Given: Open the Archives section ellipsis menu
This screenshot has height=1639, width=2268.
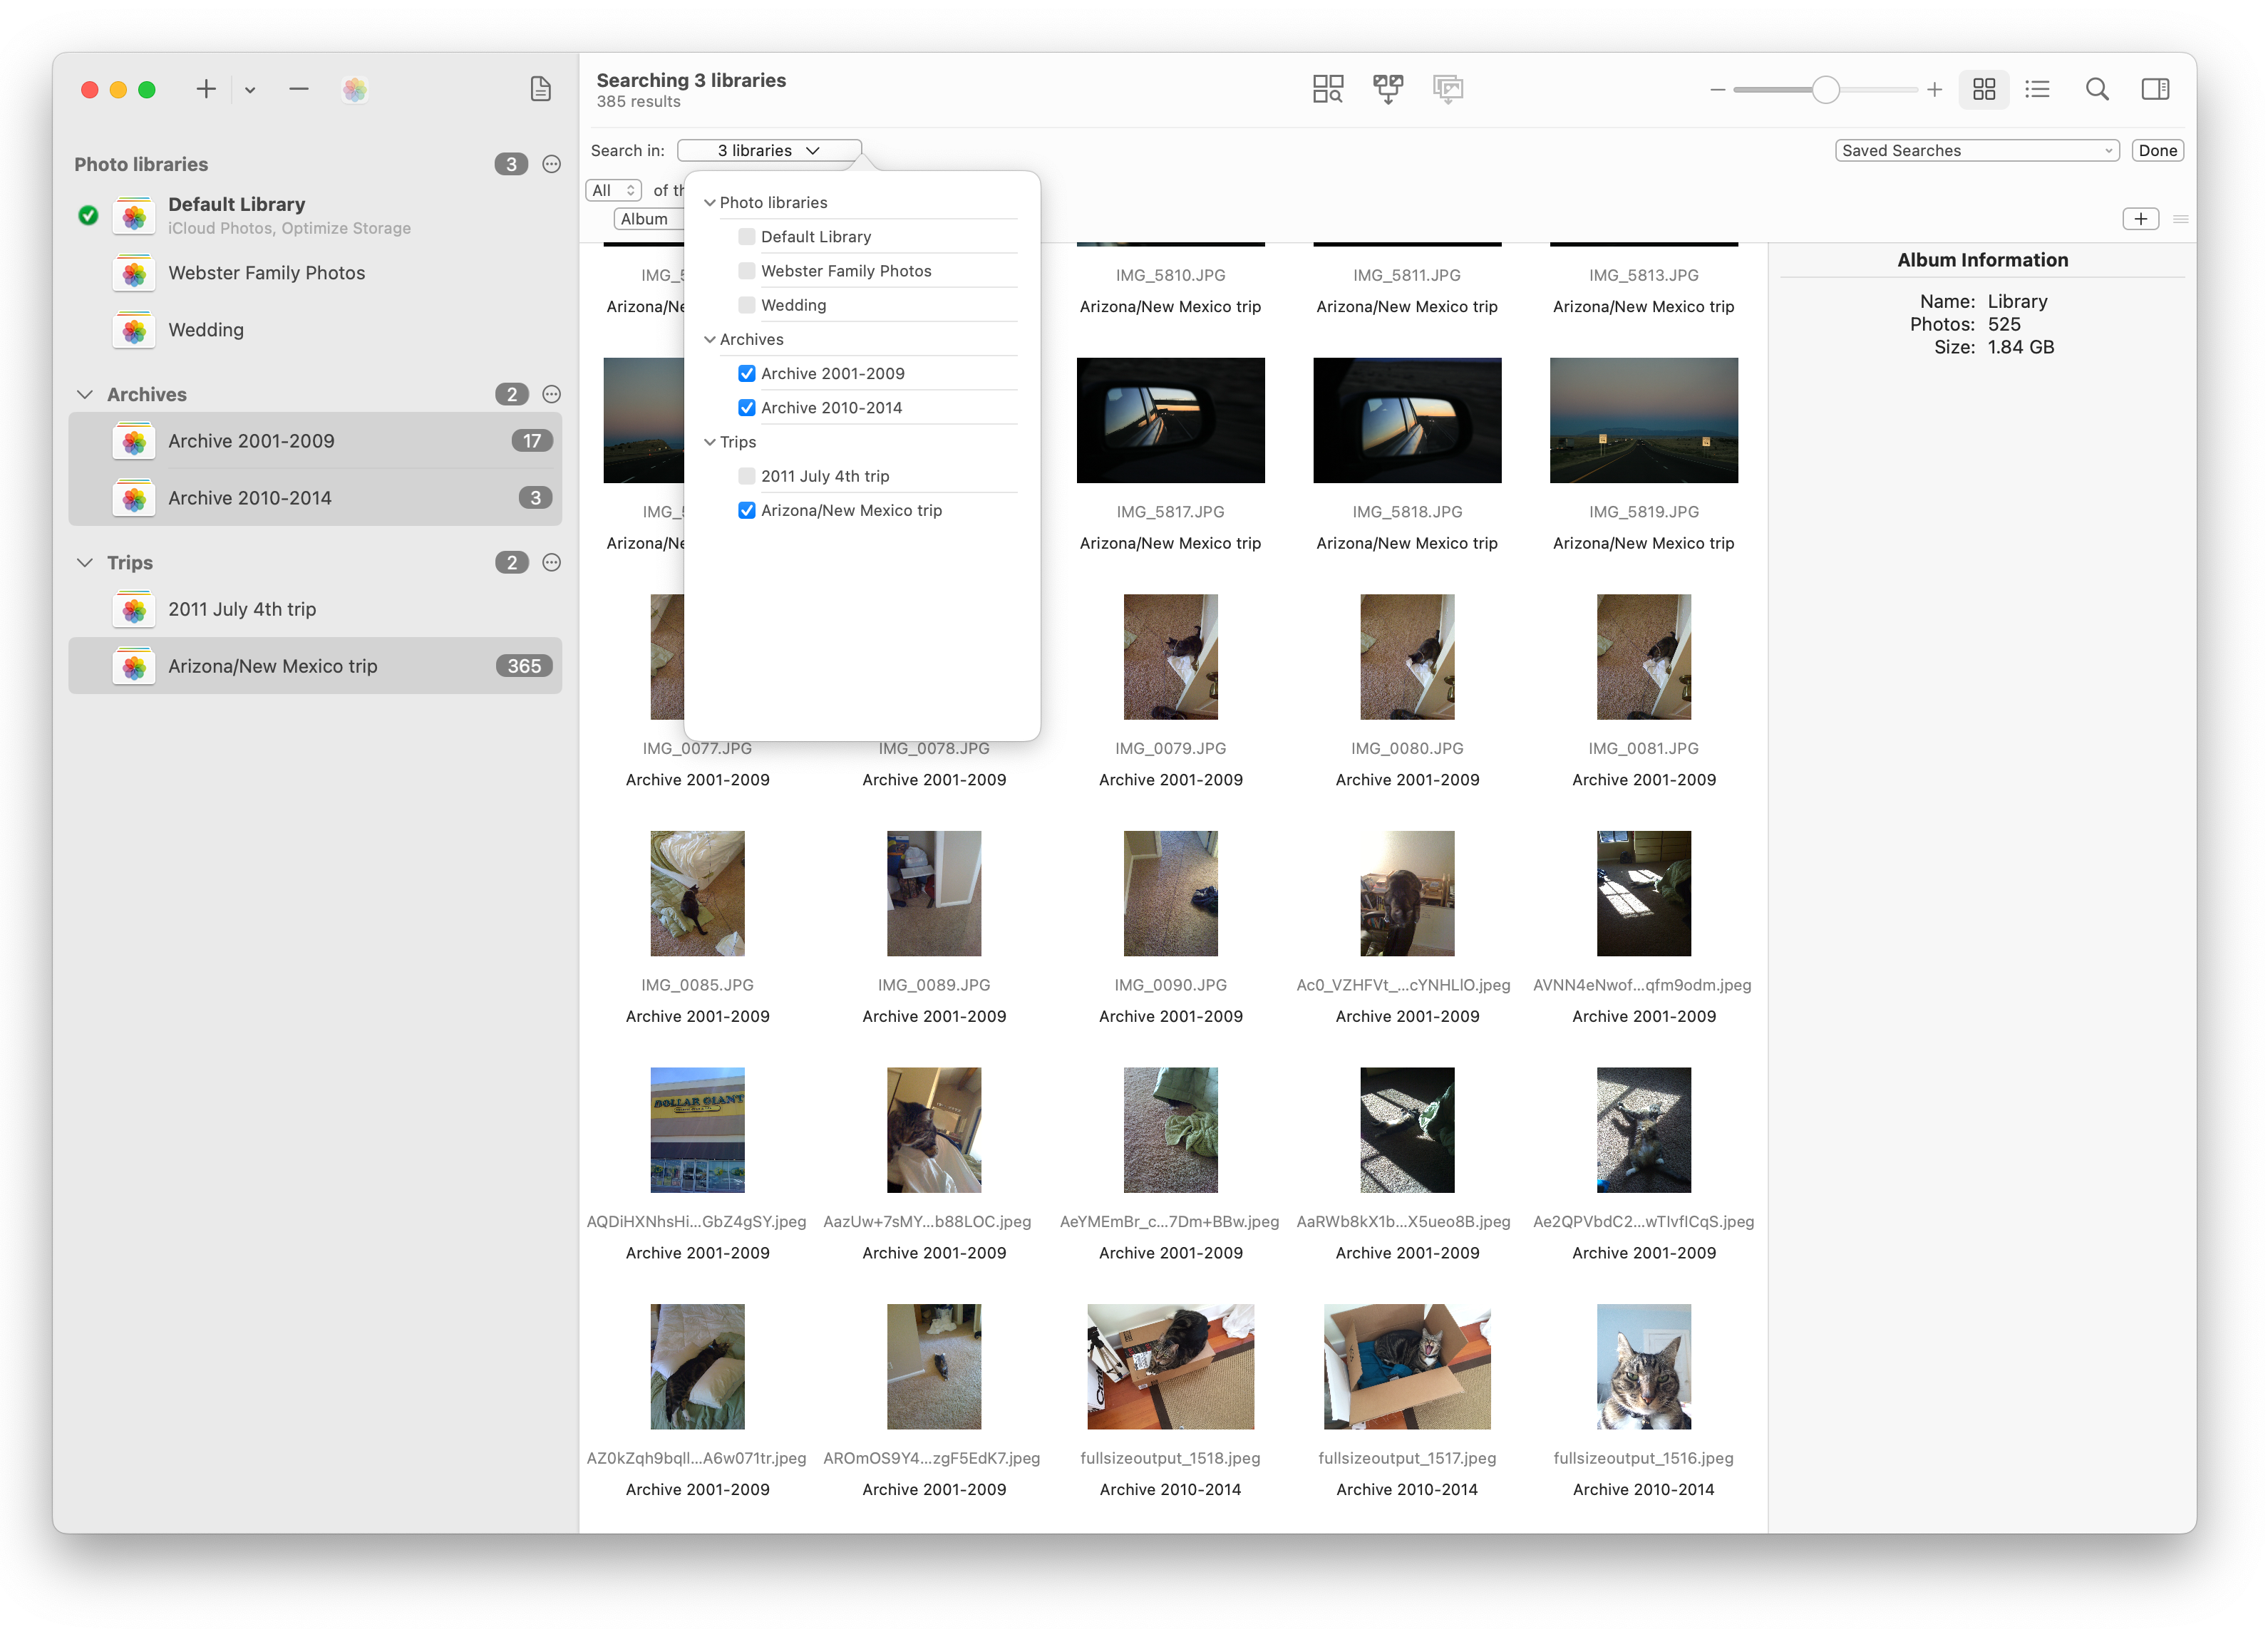Looking at the screenshot, I should [551, 394].
